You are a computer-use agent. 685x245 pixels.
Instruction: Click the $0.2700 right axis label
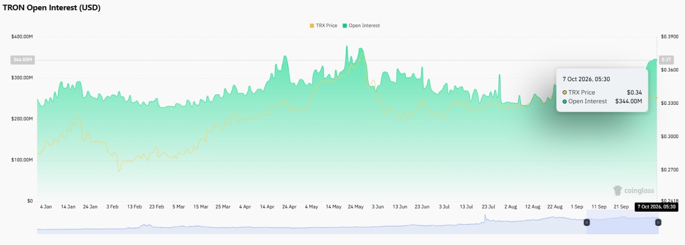pyautogui.click(x=669, y=169)
